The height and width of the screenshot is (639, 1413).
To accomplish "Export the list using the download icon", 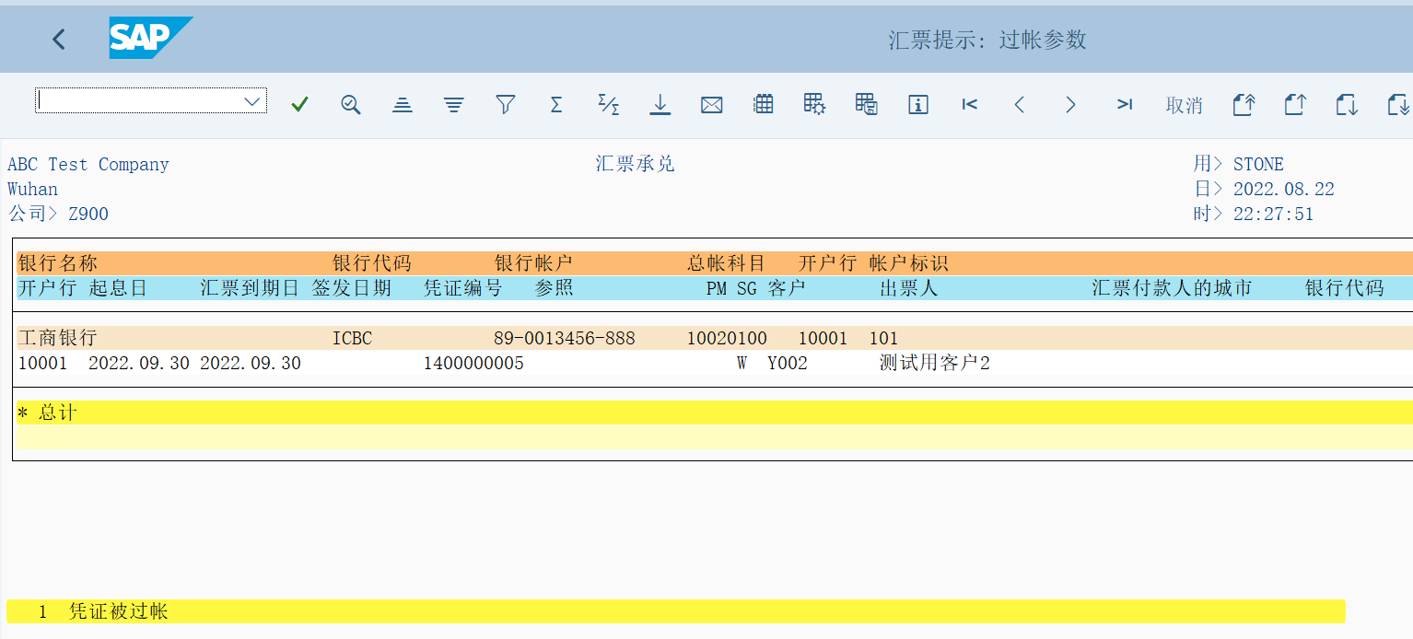I will (x=660, y=104).
